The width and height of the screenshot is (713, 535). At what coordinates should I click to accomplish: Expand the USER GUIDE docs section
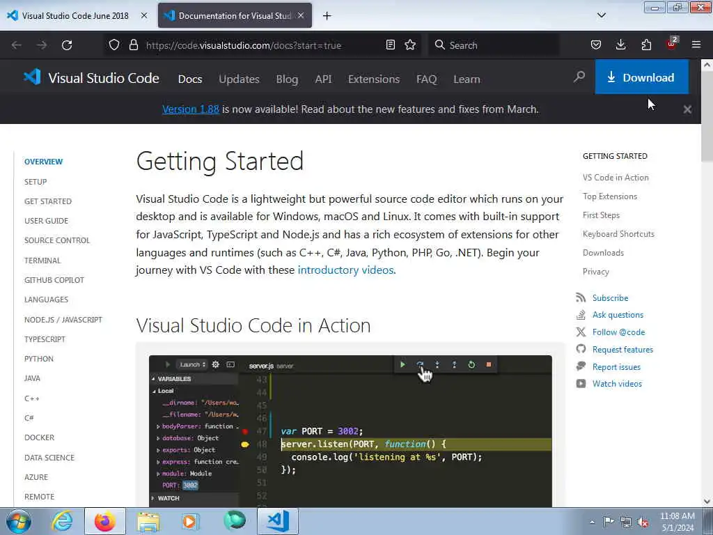point(46,221)
